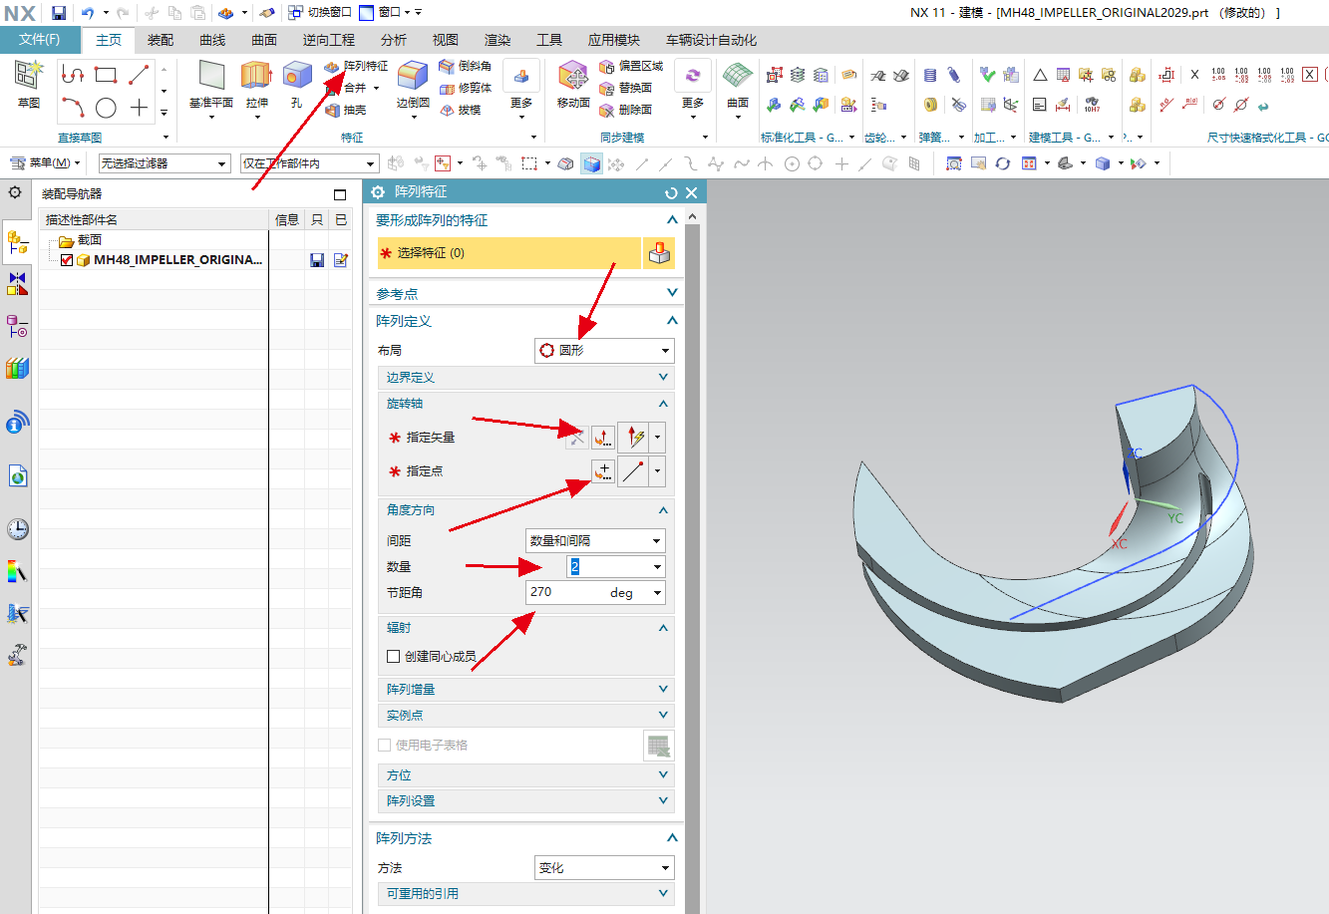Open the 文件(F) menu

click(40, 40)
